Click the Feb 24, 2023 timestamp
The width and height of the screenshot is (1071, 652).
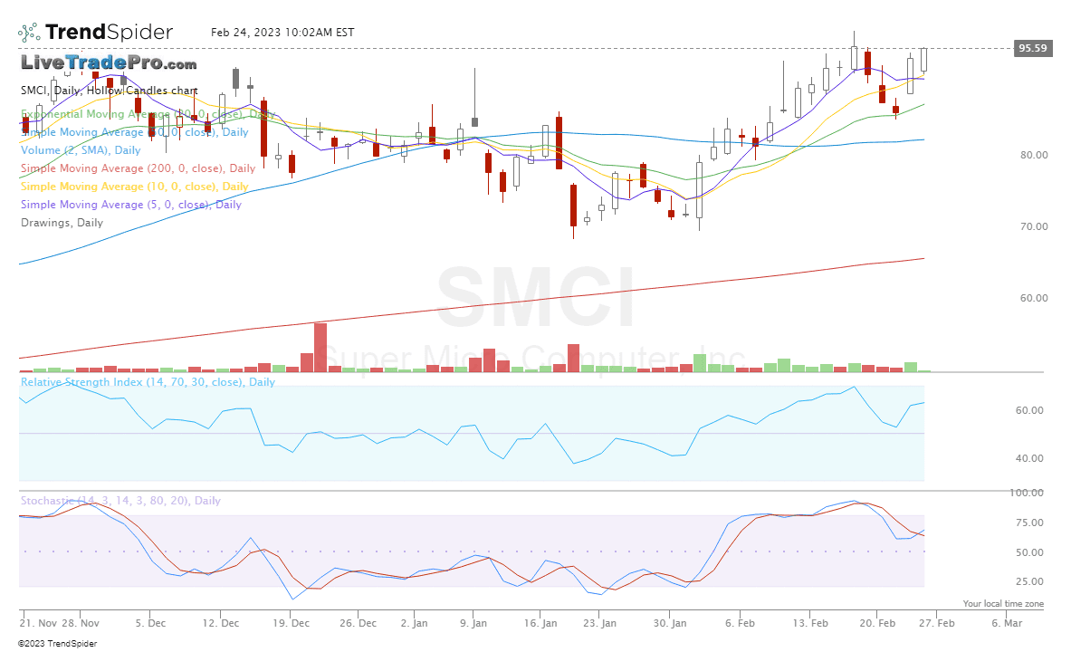pyautogui.click(x=282, y=32)
